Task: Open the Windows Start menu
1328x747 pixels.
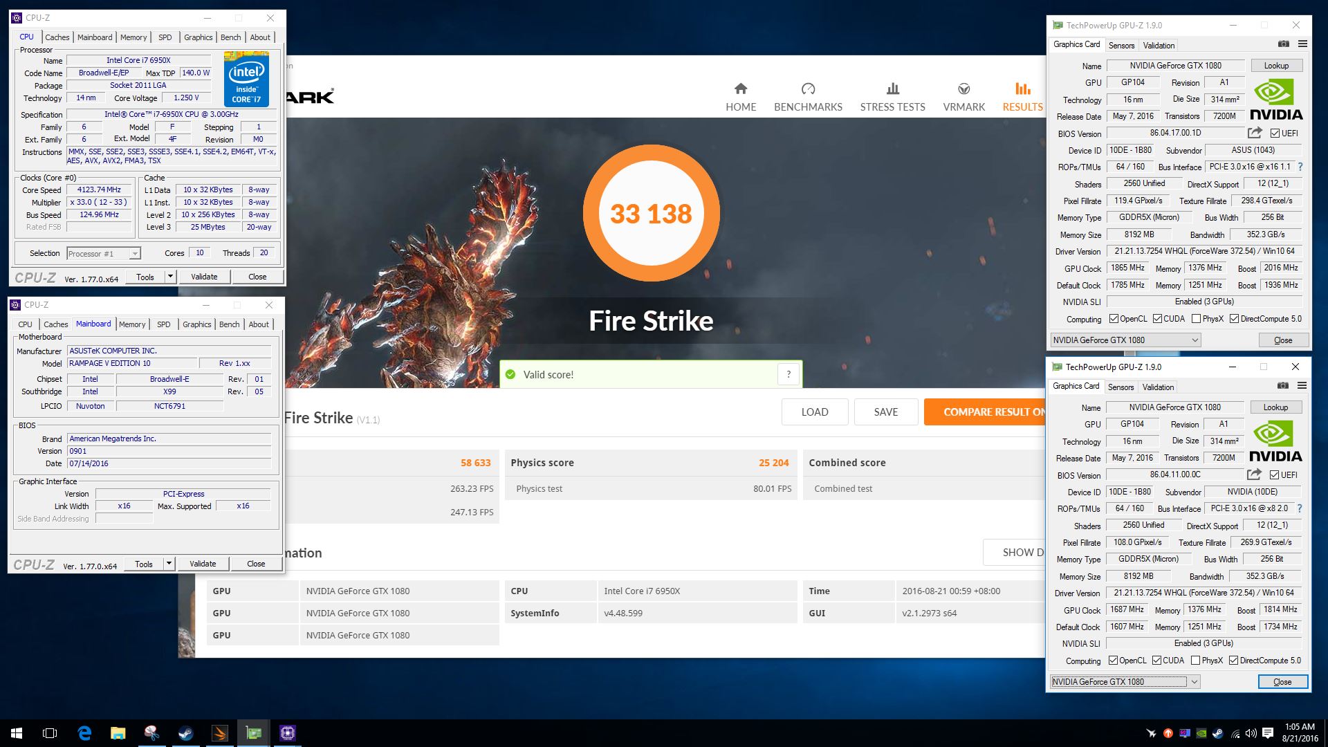Action: point(17,733)
